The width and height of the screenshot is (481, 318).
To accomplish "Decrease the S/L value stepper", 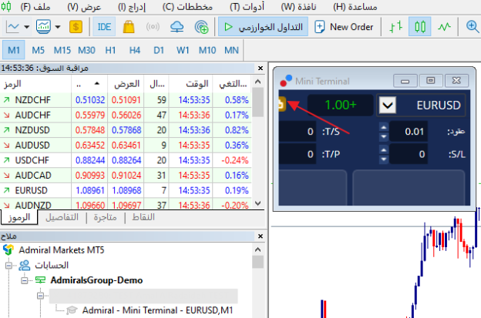I will pos(383,159).
